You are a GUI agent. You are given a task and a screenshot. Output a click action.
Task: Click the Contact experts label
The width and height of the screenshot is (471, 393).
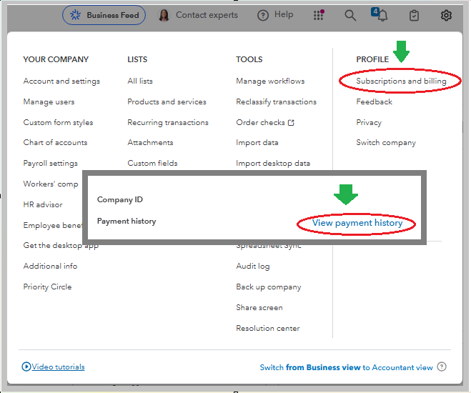[207, 15]
